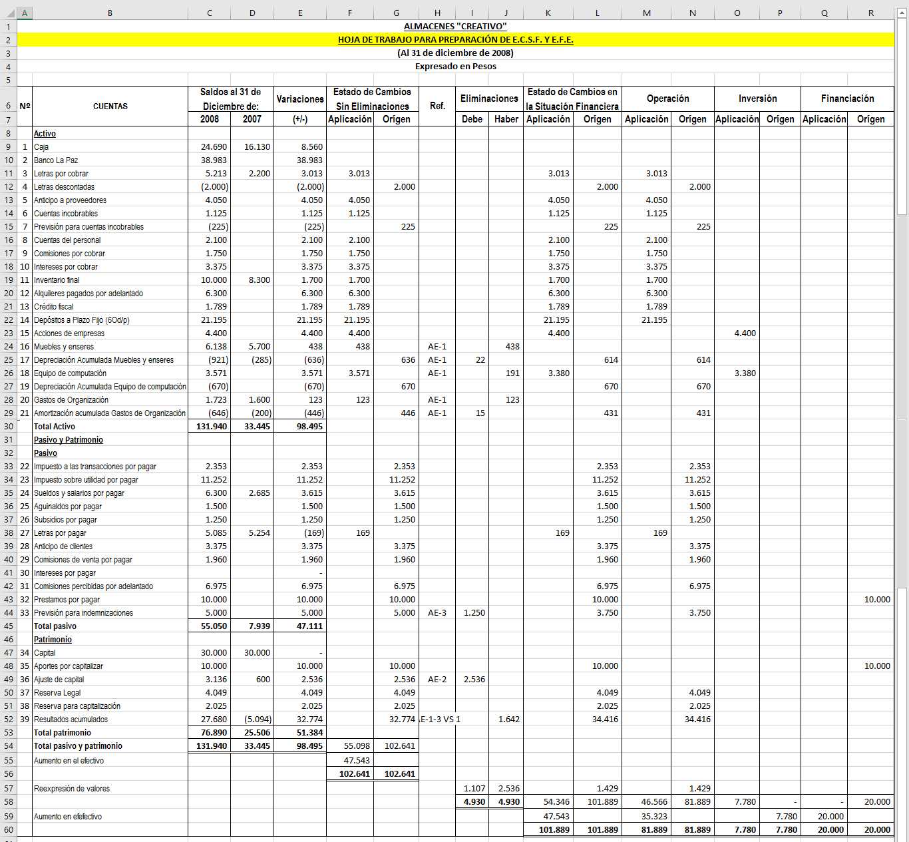Click the "Inversión" header cell
This screenshot has height=842, width=909.
757,99
